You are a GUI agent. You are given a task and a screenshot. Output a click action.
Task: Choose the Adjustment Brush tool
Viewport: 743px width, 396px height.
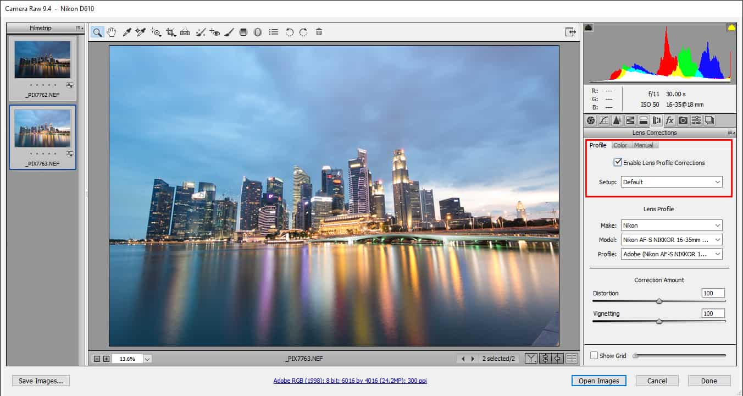coord(229,32)
